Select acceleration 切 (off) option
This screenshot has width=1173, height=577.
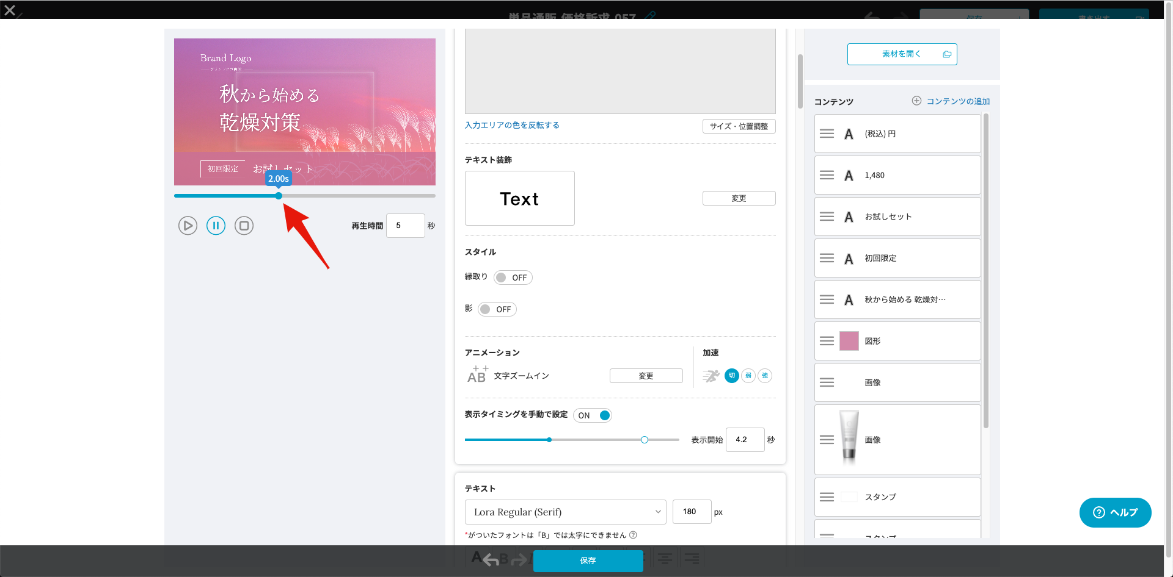732,376
